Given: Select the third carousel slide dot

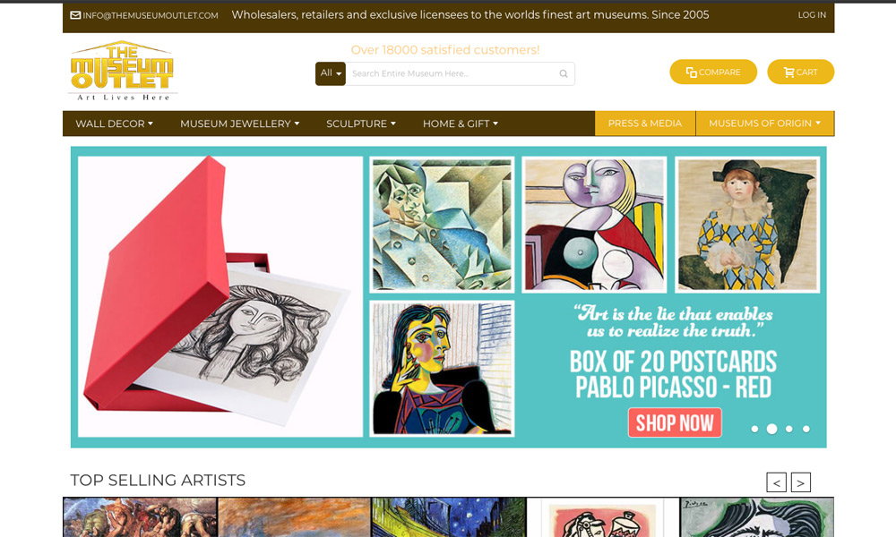Looking at the screenshot, I should pyautogui.click(x=789, y=429).
